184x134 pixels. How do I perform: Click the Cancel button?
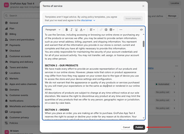point(126,127)
